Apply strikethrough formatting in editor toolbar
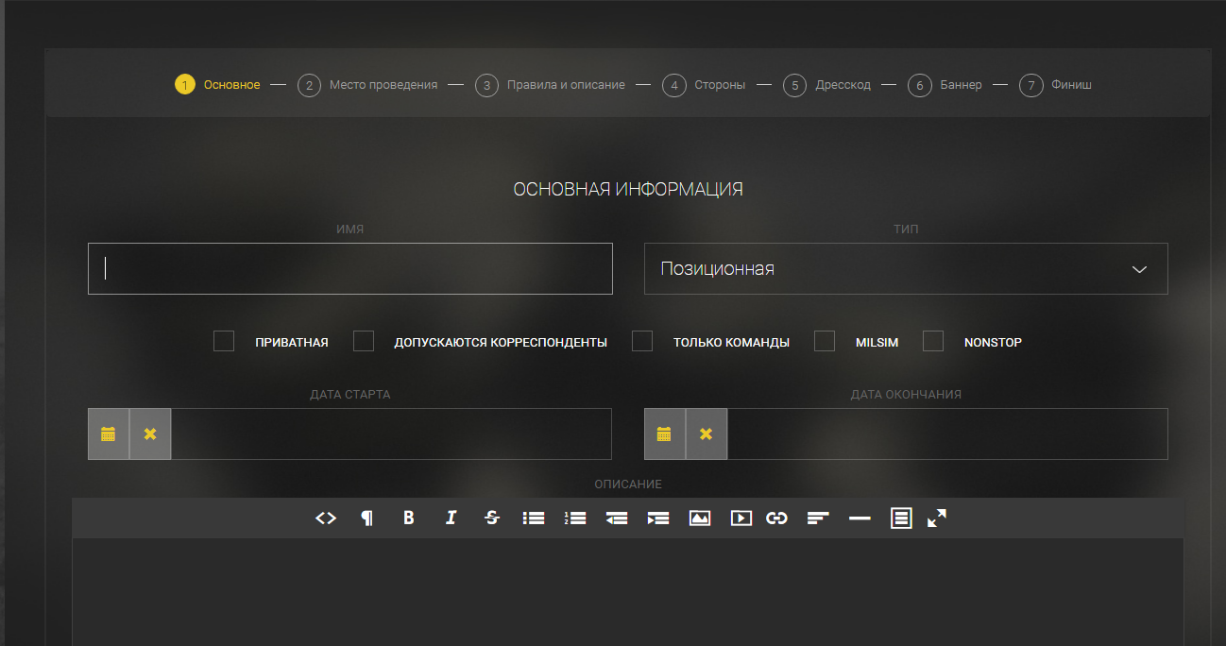The width and height of the screenshot is (1226, 646). coord(492,518)
